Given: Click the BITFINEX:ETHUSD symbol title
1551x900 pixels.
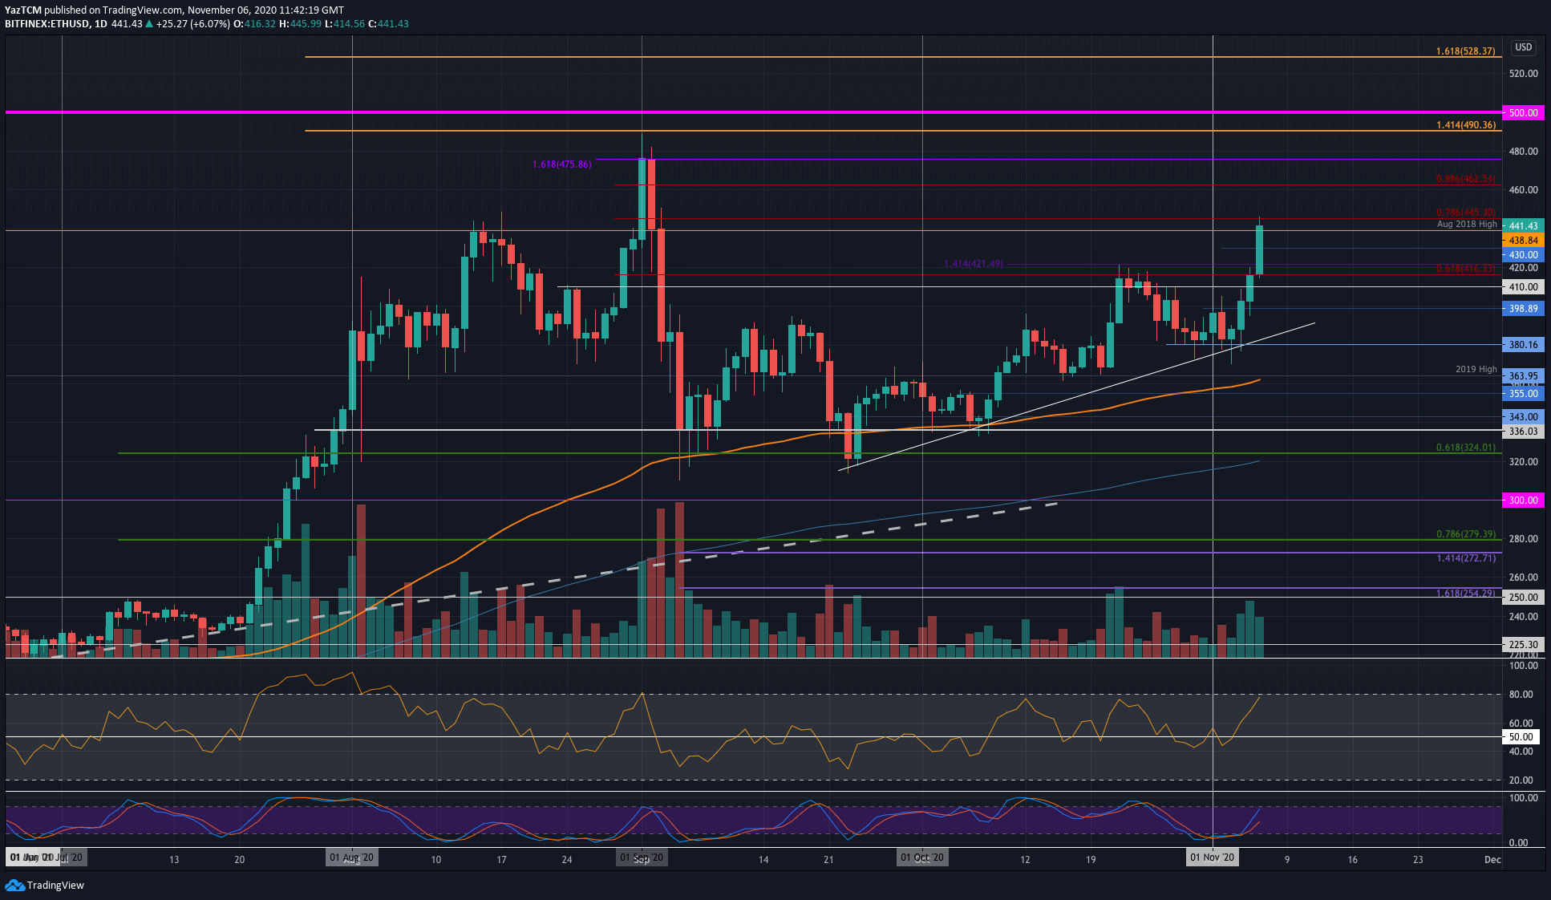Looking at the screenshot, I should [47, 24].
